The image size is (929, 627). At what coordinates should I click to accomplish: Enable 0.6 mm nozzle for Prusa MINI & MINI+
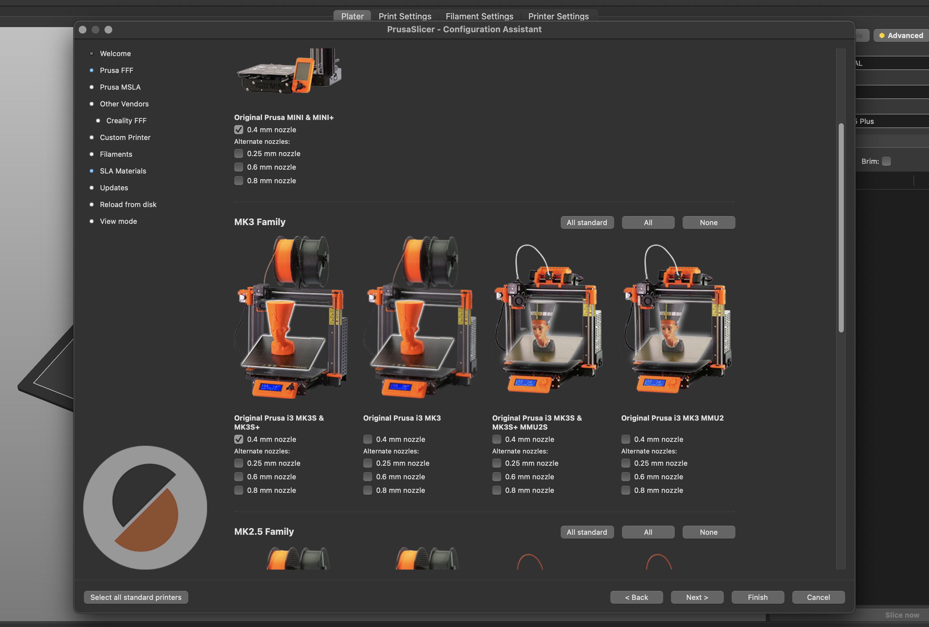[x=239, y=167]
